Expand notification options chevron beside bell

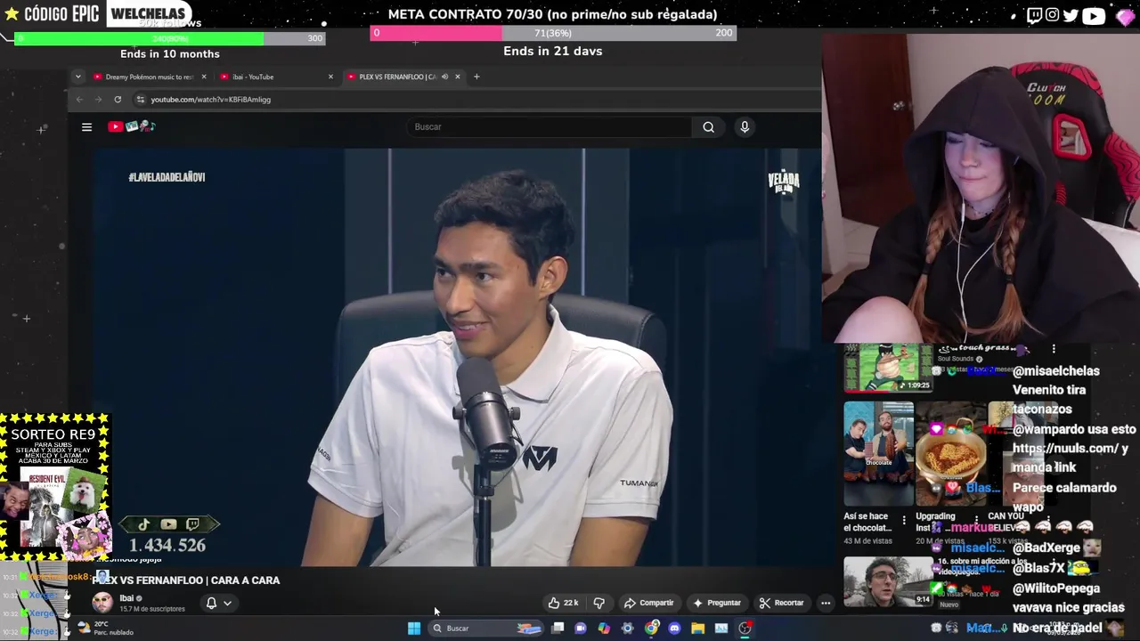point(227,603)
